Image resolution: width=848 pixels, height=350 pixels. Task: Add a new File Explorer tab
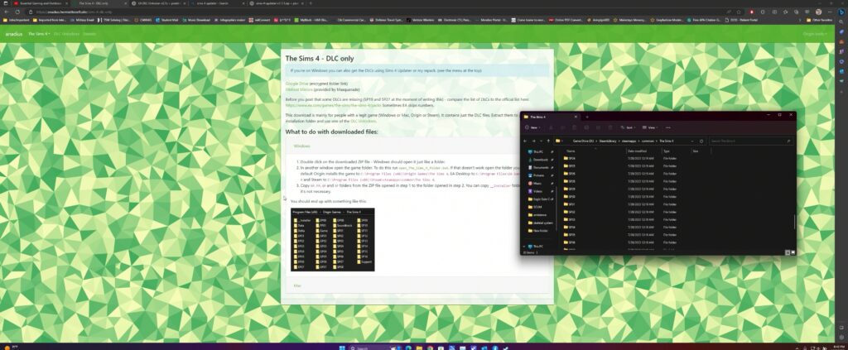pyautogui.click(x=587, y=117)
